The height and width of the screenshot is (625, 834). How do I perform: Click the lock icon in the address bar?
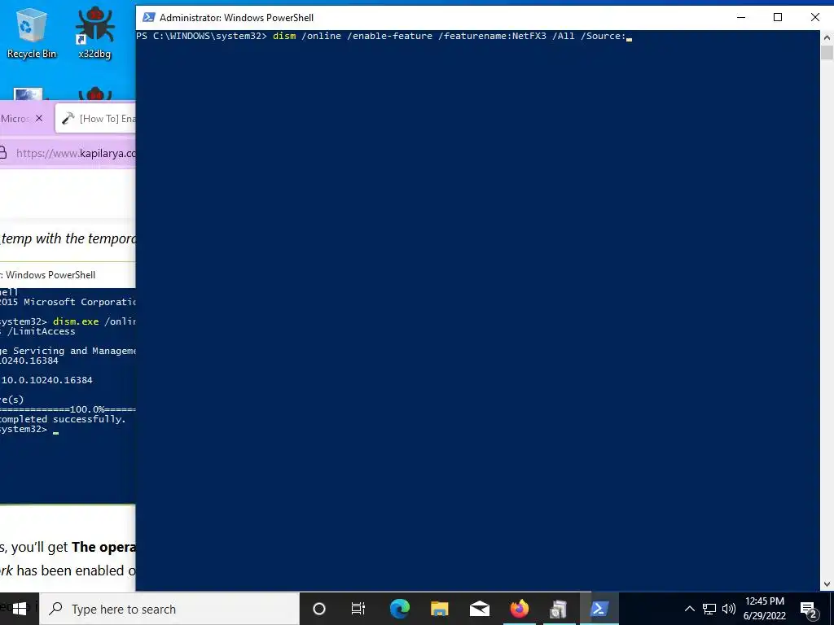2,154
